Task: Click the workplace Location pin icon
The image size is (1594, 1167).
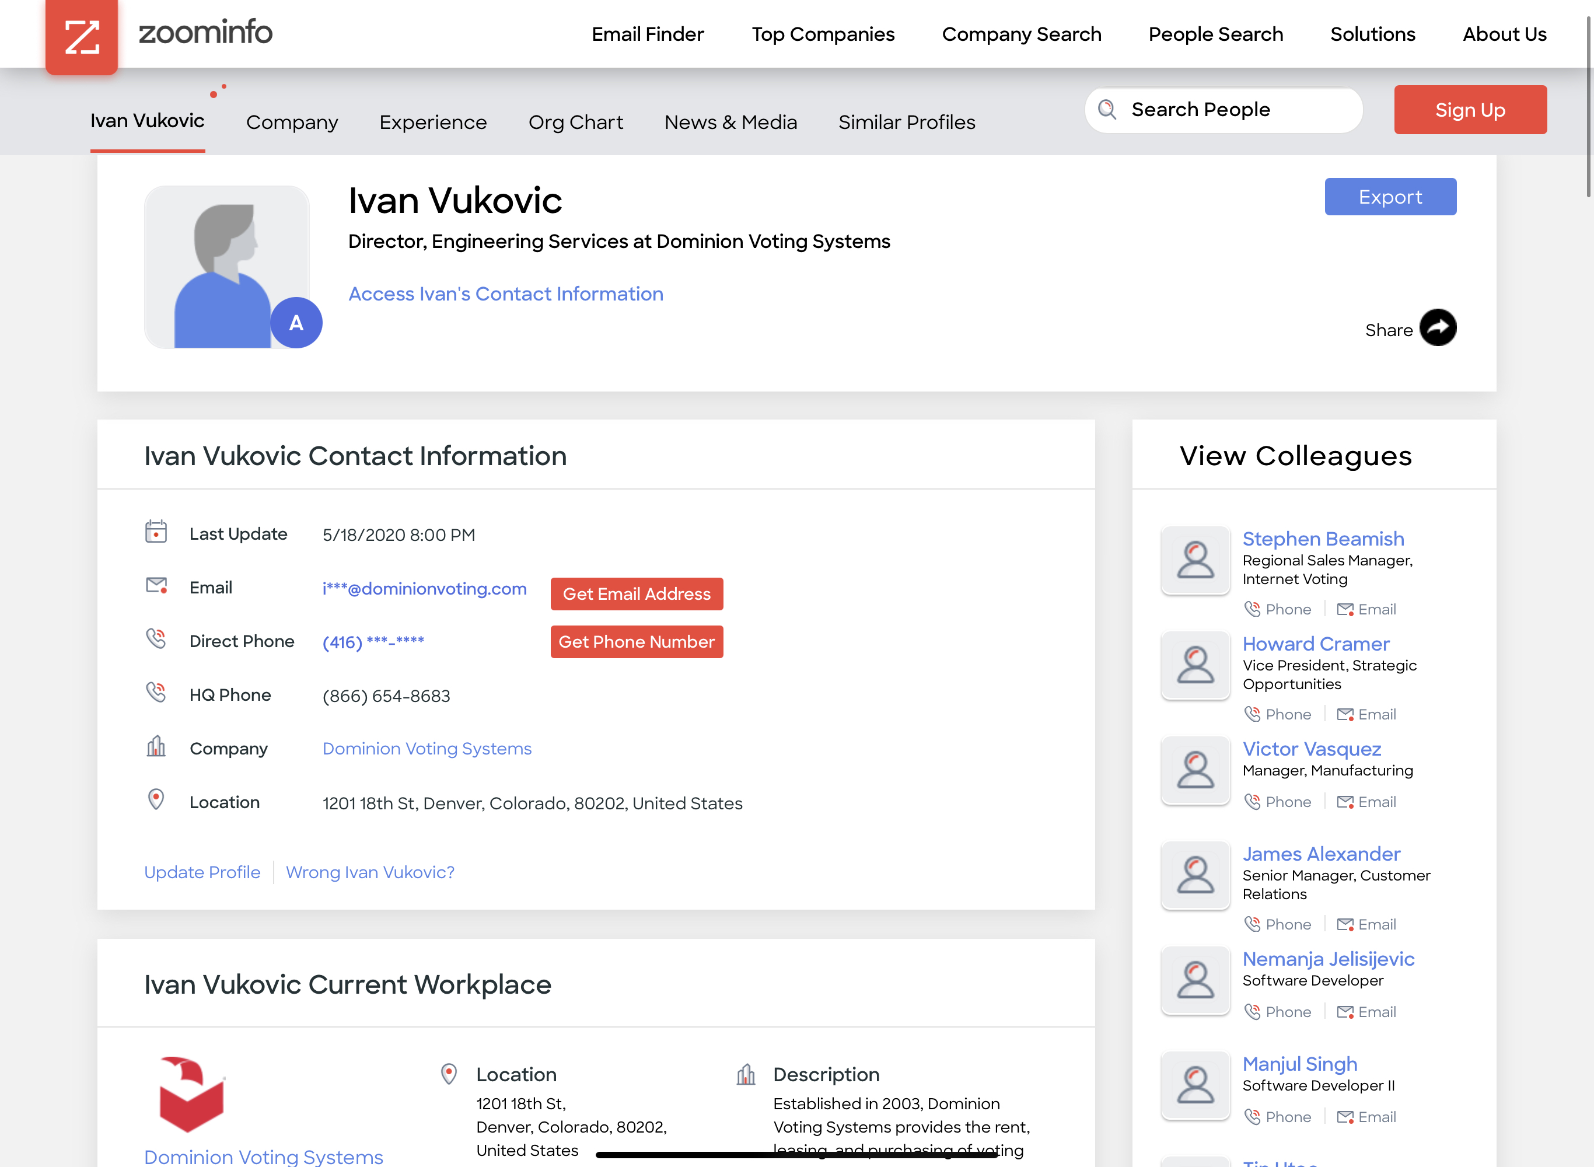Action: click(x=449, y=1074)
